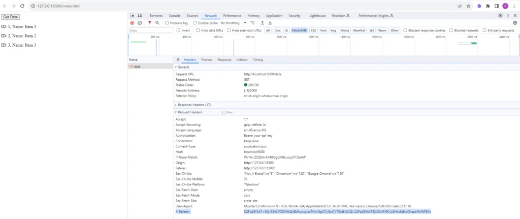Check Blocked response cookies
The height and width of the screenshot is (219, 520).
coord(405,30)
